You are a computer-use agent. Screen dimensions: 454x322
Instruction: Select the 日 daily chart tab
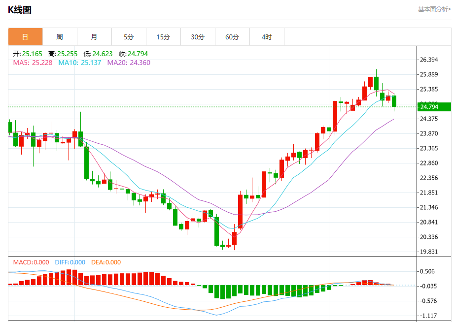click(25, 37)
